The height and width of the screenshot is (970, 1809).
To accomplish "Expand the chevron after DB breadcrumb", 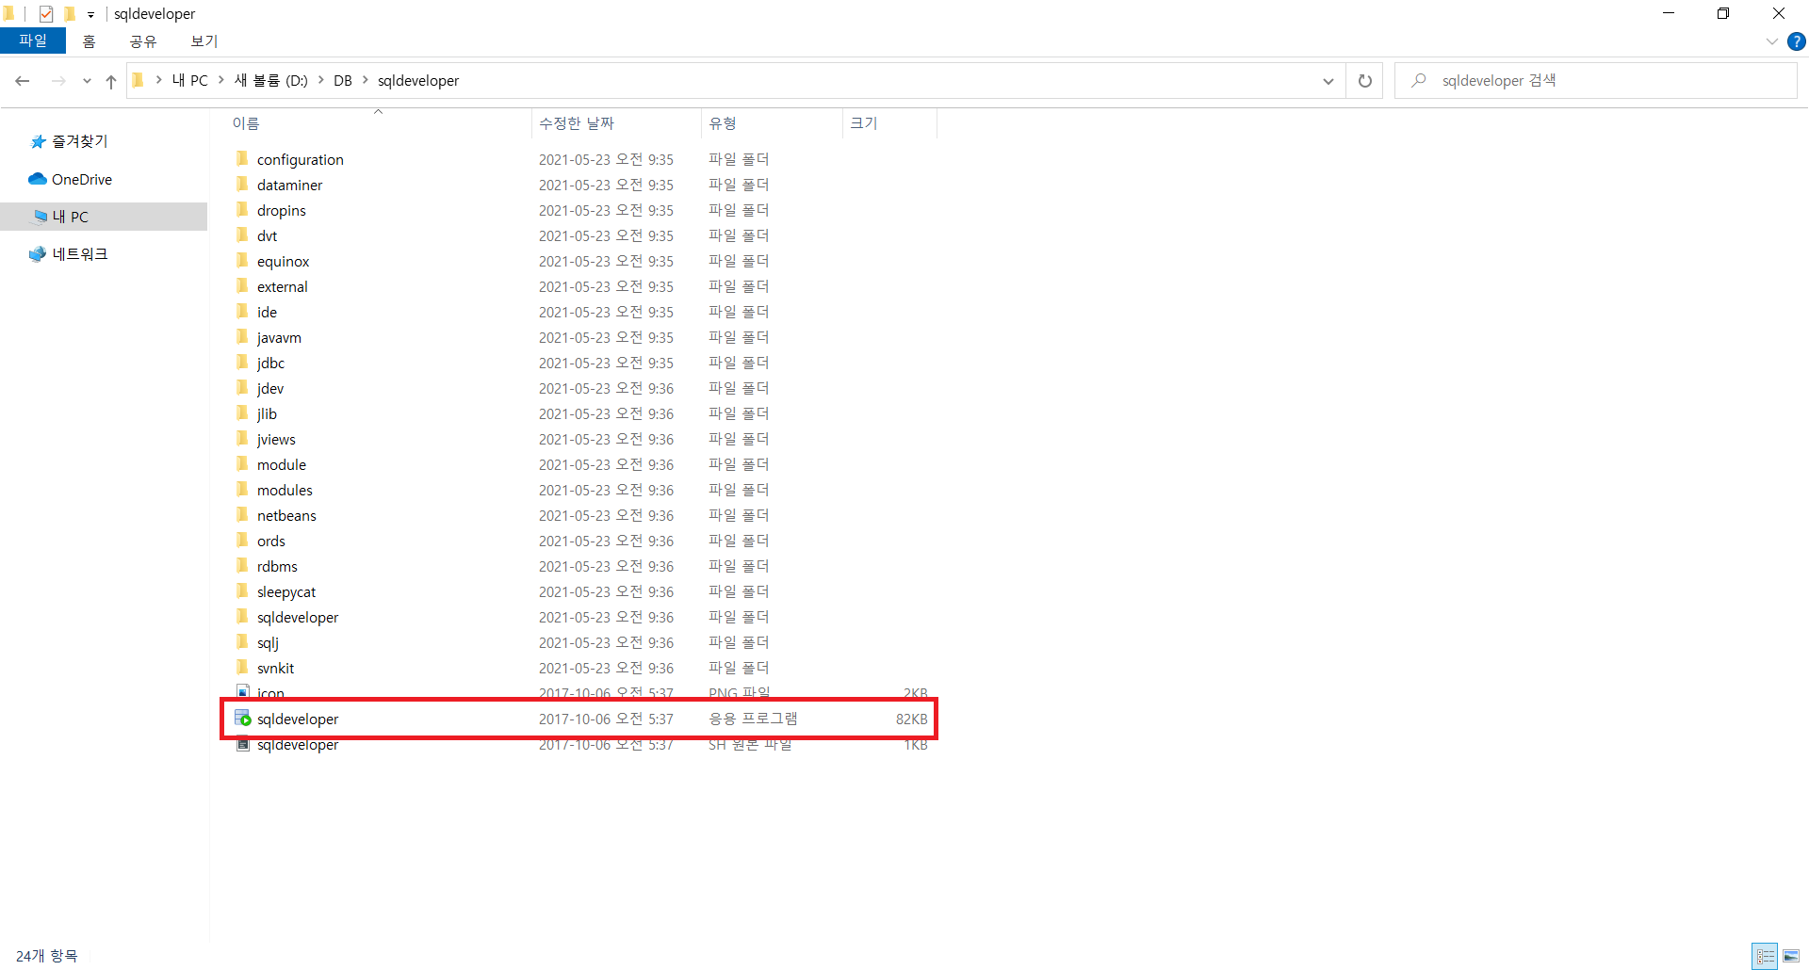I will pyautogui.click(x=366, y=81).
